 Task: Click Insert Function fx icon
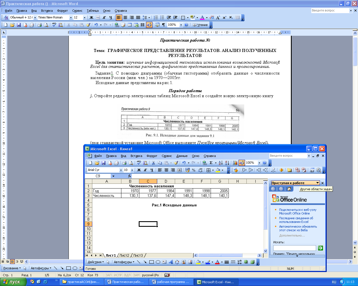click(x=129, y=176)
